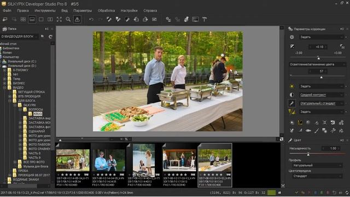This screenshot has height=197, width=350.
Task: Increase exposure value with right arrow
Action: pyautogui.click(x=326, y=47)
